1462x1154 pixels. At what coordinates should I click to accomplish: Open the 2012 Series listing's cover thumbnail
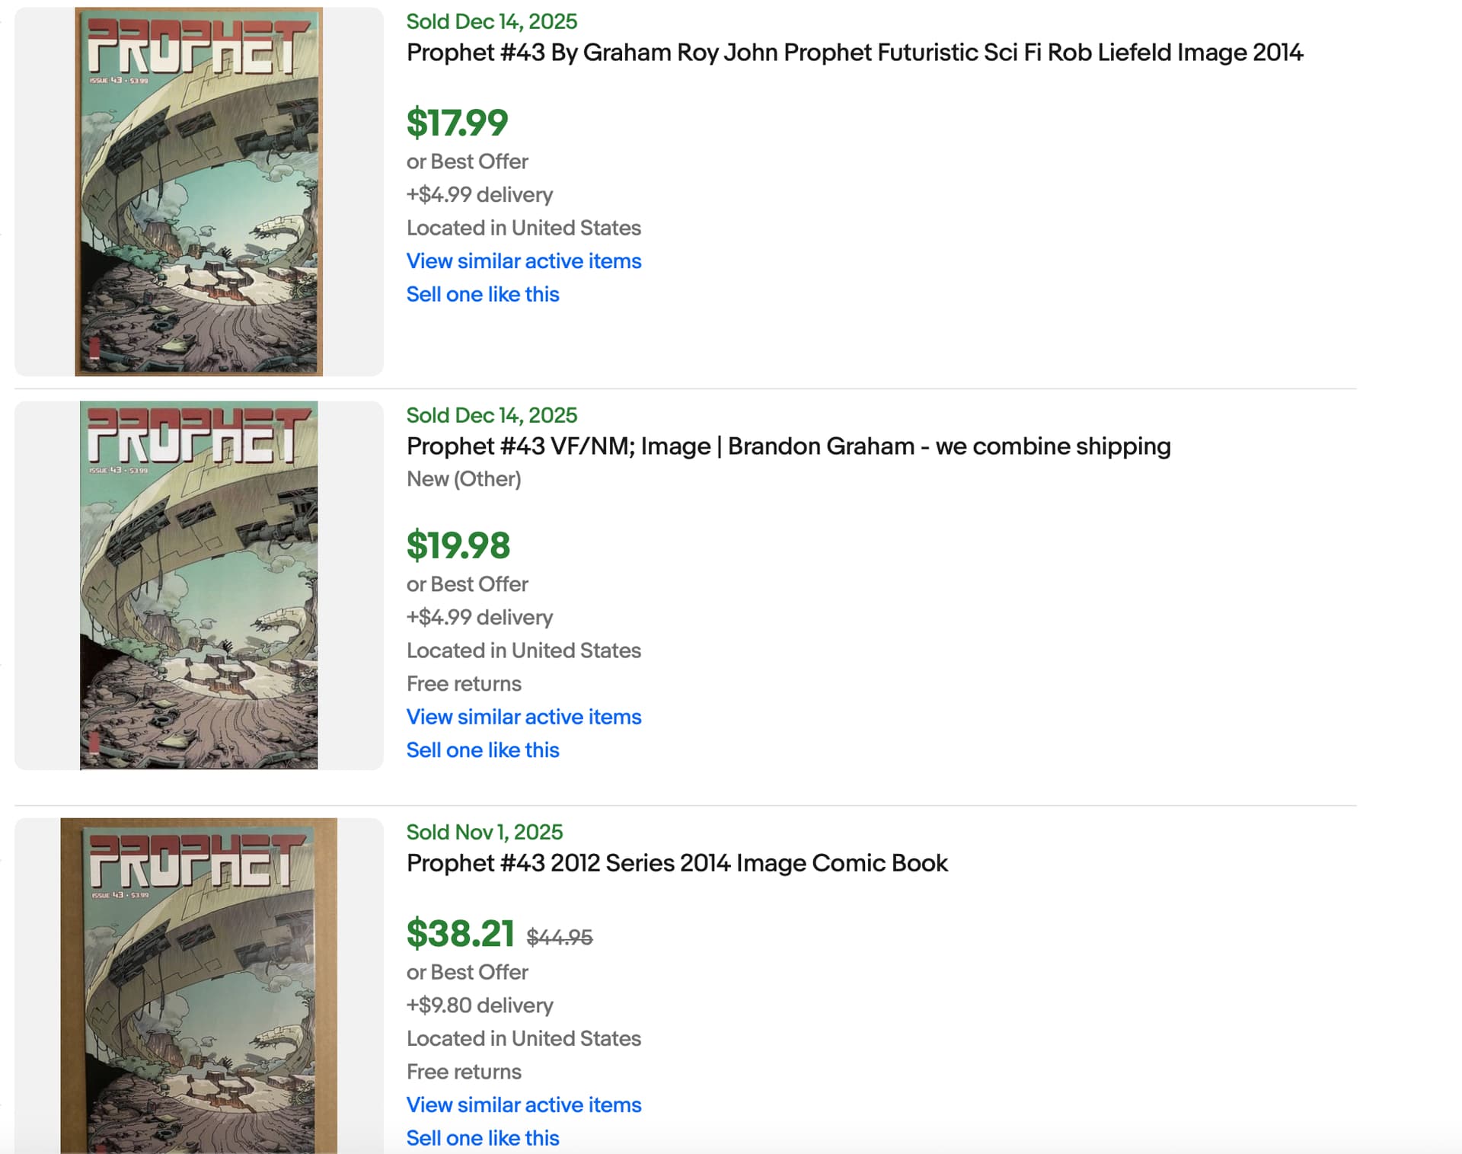click(199, 985)
